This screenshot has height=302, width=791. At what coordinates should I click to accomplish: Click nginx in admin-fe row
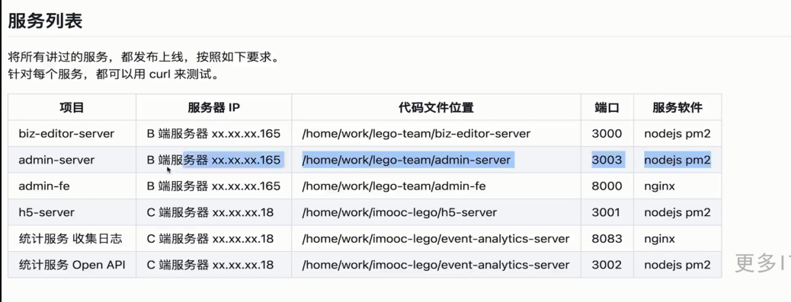tap(659, 186)
